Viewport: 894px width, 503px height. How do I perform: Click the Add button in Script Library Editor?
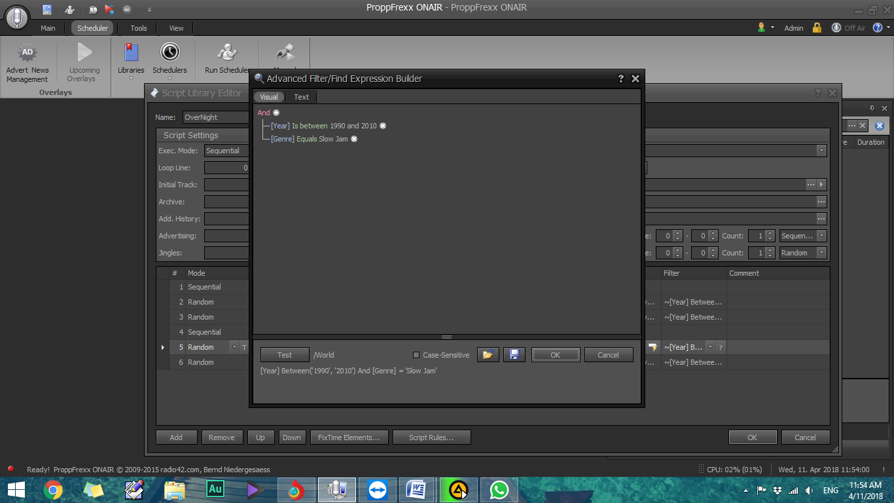point(176,438)
